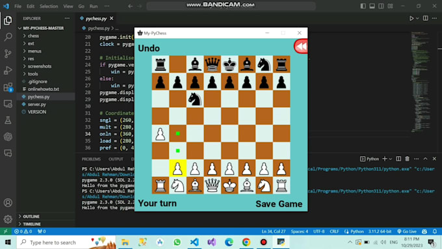Image resolution: width=442 pixels, height=249 pixels.
Task: Open the Extensions view
Action: (x=8, y=87)
